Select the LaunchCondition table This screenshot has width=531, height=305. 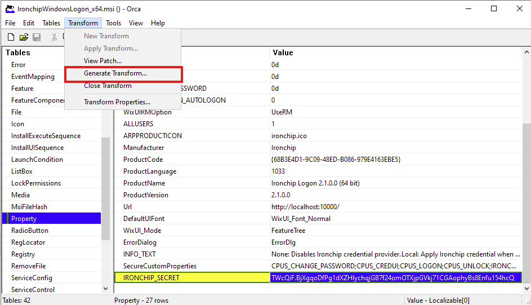37,160
